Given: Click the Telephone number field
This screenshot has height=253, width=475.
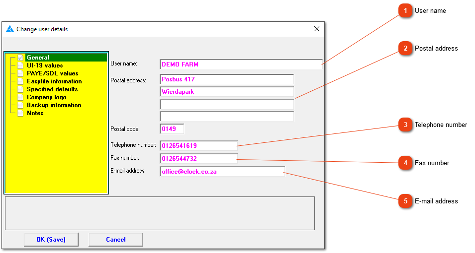Looking at the screenshot, I should coord(199,146).
